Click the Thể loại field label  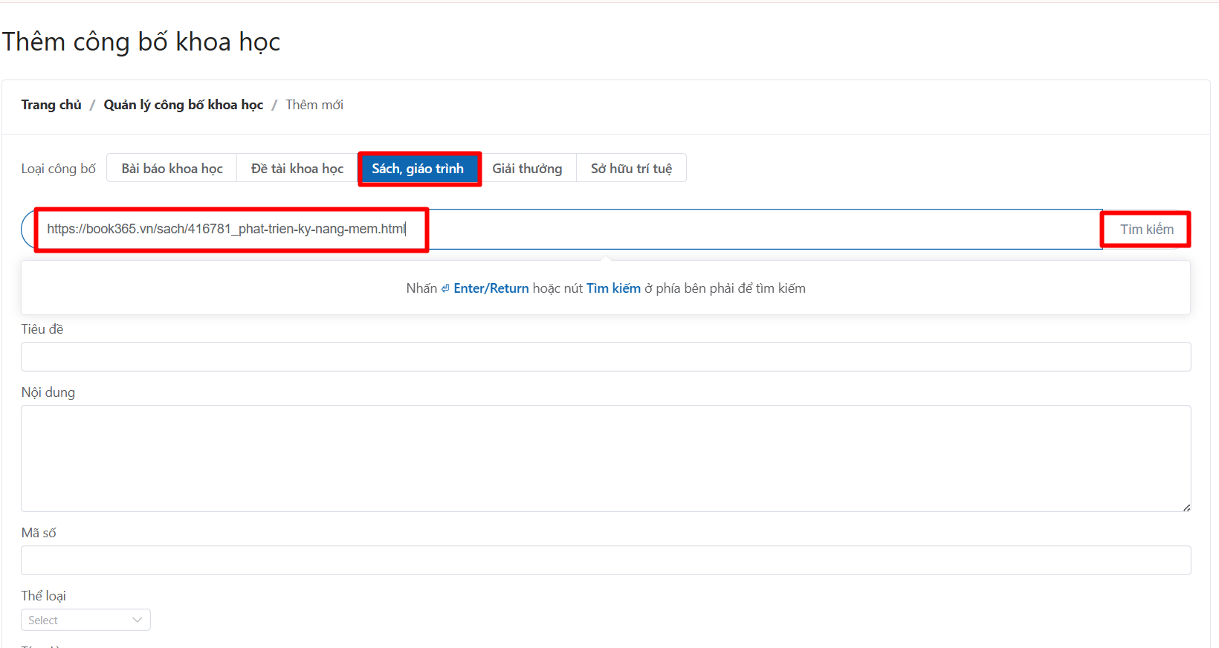coord(44,596)
